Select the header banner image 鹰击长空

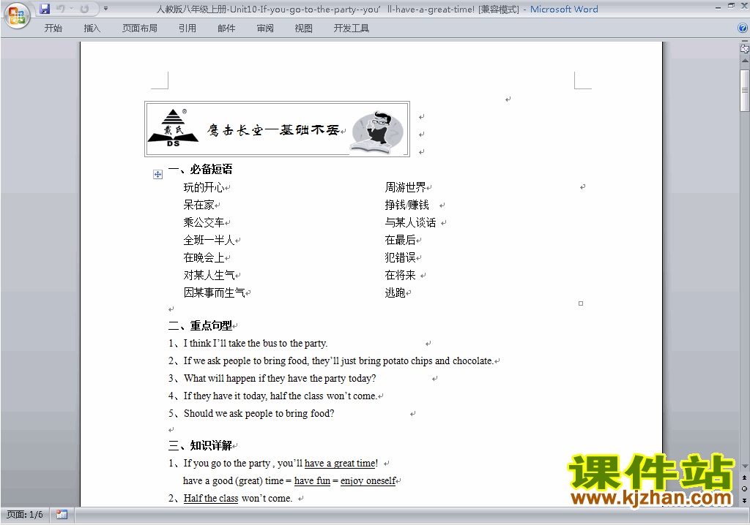[278, 129]
